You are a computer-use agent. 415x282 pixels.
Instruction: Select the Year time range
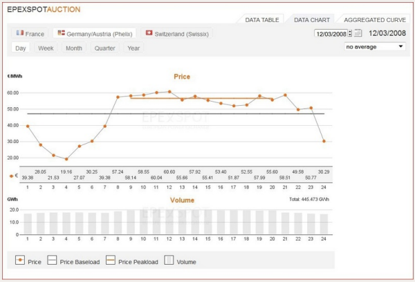133,48
